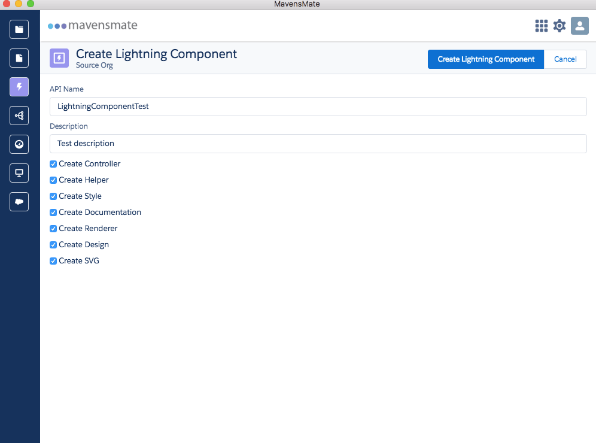Click the new file document sidebar icon
Image resolution: width=596 pixels, height=443 pixels.
[x=19, y=58]
